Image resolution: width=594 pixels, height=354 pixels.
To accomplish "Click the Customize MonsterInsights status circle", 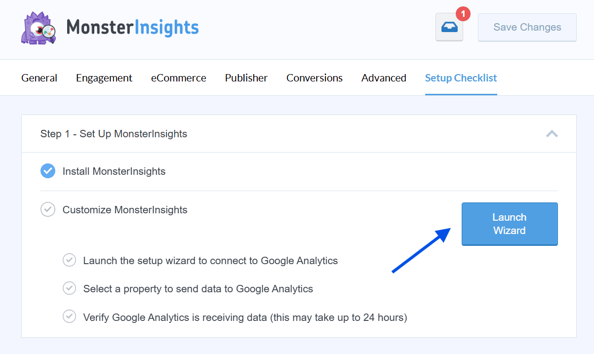I will click(x=48, y=209).
